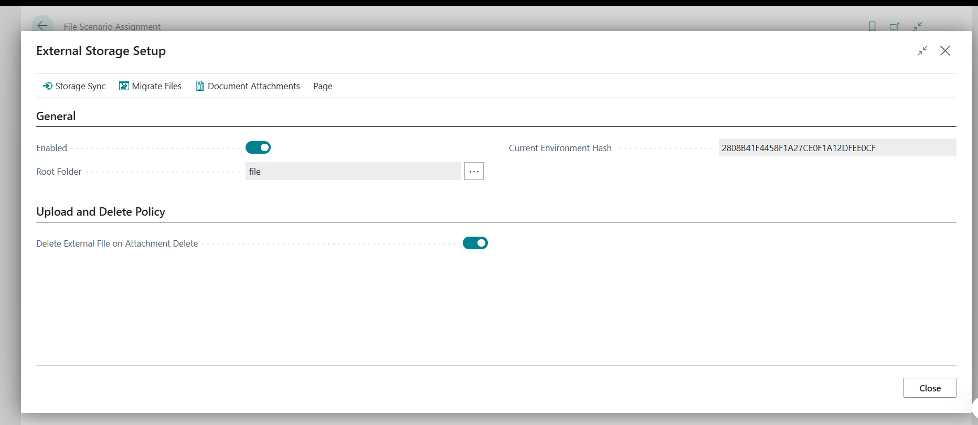Viewport: 978px width, 425px height.
Task: Click the Storage Sync arrow icon
Action: (48, 86)
